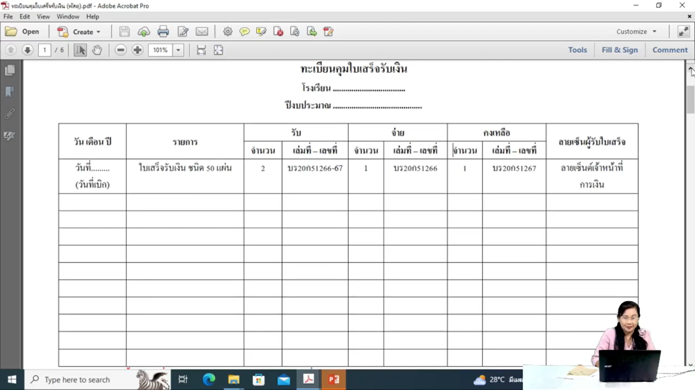Click the Open folder icon

11,32
